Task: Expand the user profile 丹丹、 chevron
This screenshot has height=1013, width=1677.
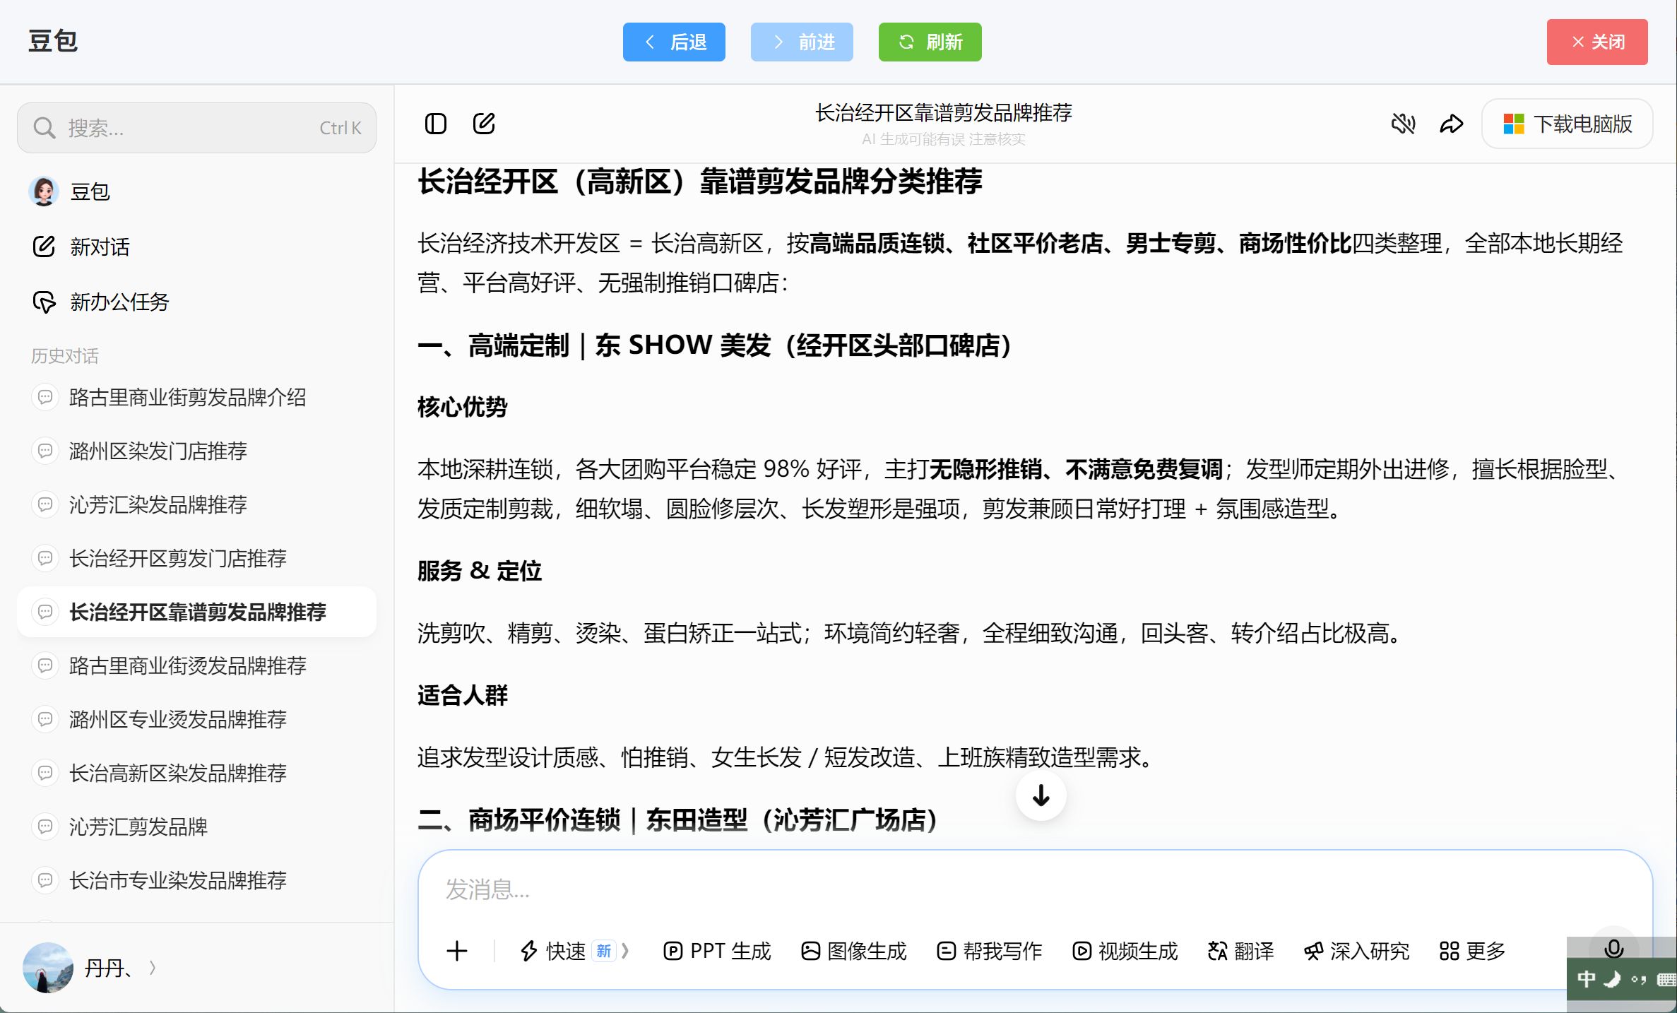Action: 153,968
